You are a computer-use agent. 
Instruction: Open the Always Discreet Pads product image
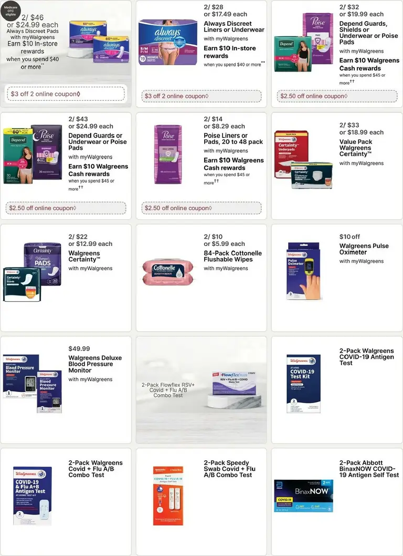pyautogui.click(x=99, y=42)
